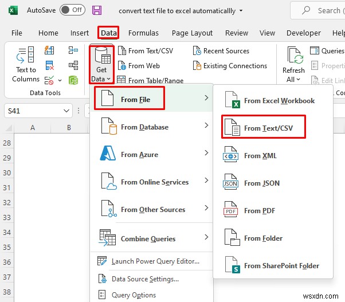Select row 33 header
The height and width of the screenshot is (302, 345).
coord(7,217)
